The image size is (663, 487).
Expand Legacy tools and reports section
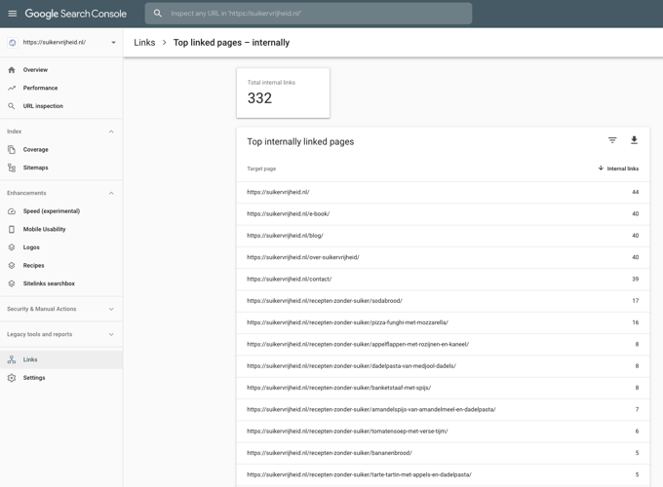[x=111, y=334]
